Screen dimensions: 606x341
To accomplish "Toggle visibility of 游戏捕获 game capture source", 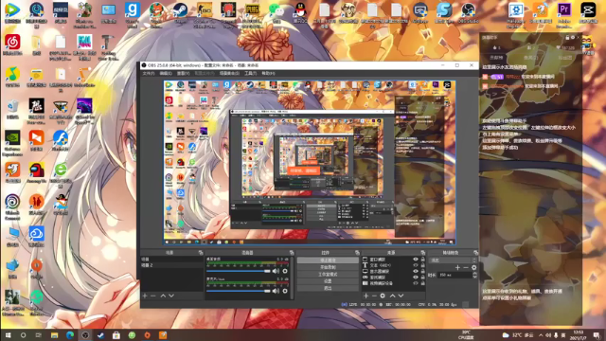I will [x=416, y=278].
